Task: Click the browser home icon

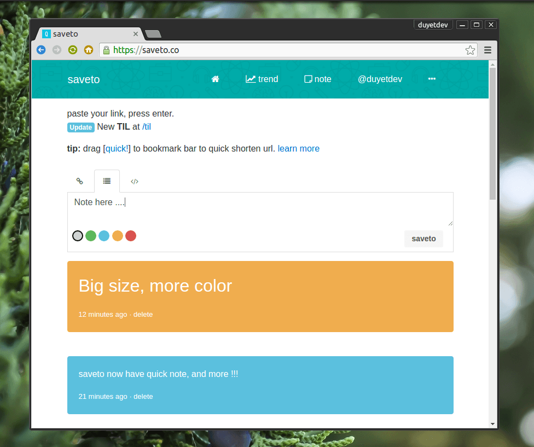Action: click(x=88, y=50)
